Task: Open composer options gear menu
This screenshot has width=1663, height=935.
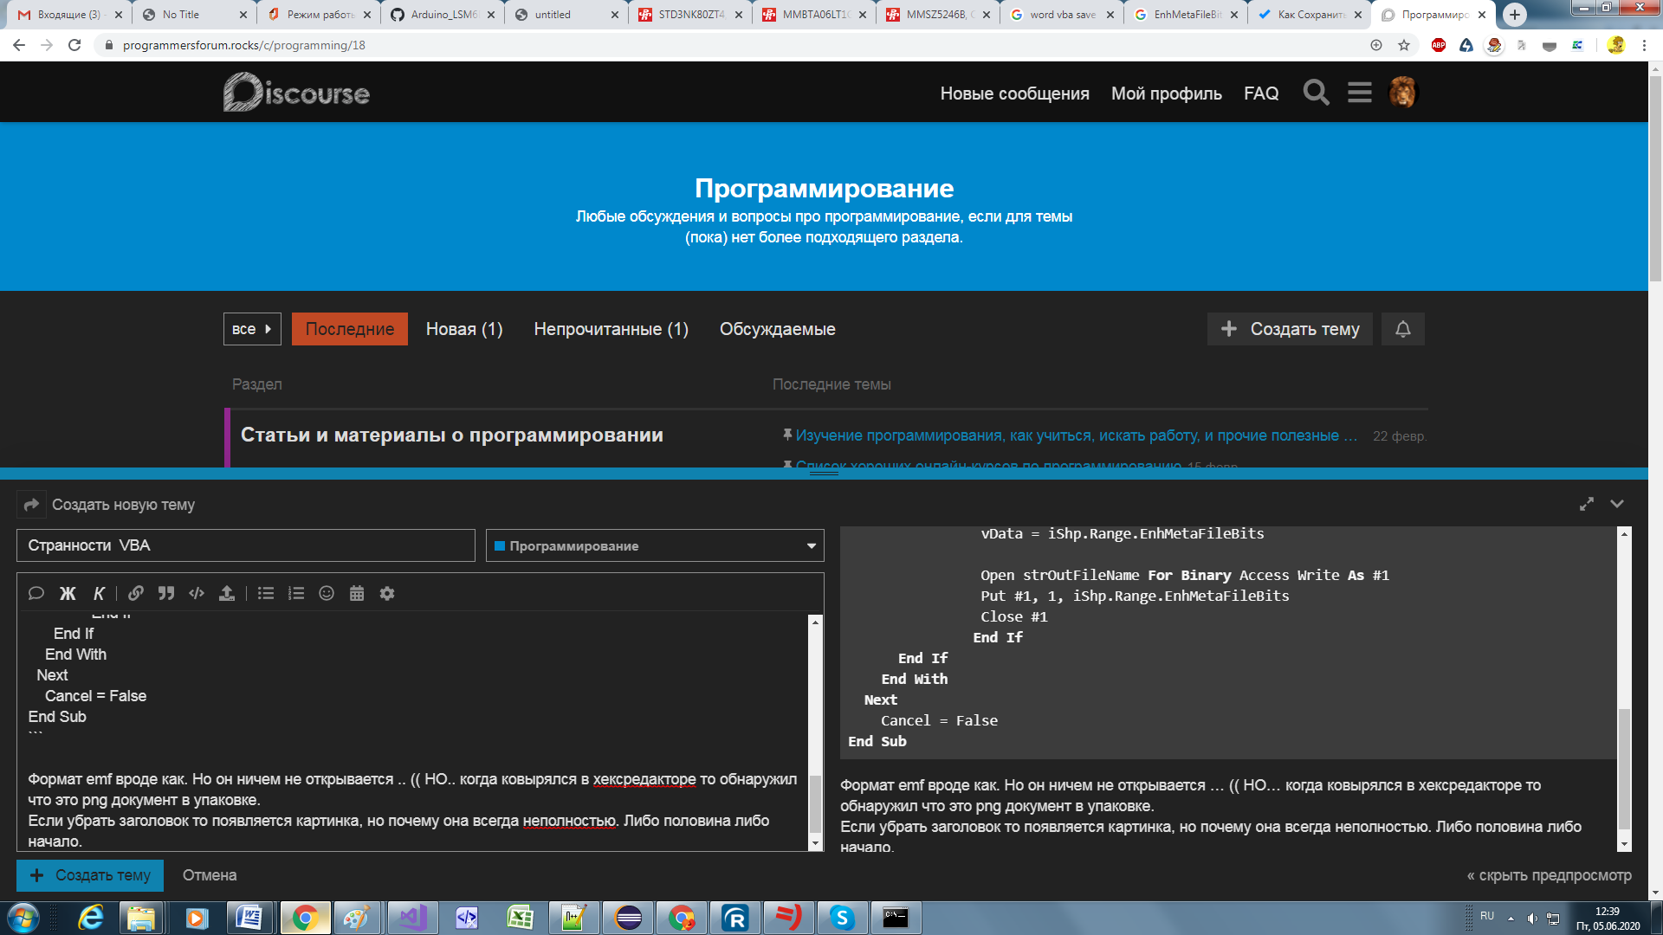Action: click(387, 593)
